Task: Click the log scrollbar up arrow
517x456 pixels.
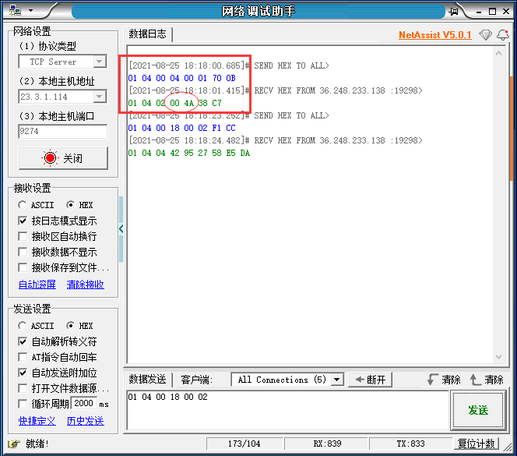Action: [x=498, y=53]
